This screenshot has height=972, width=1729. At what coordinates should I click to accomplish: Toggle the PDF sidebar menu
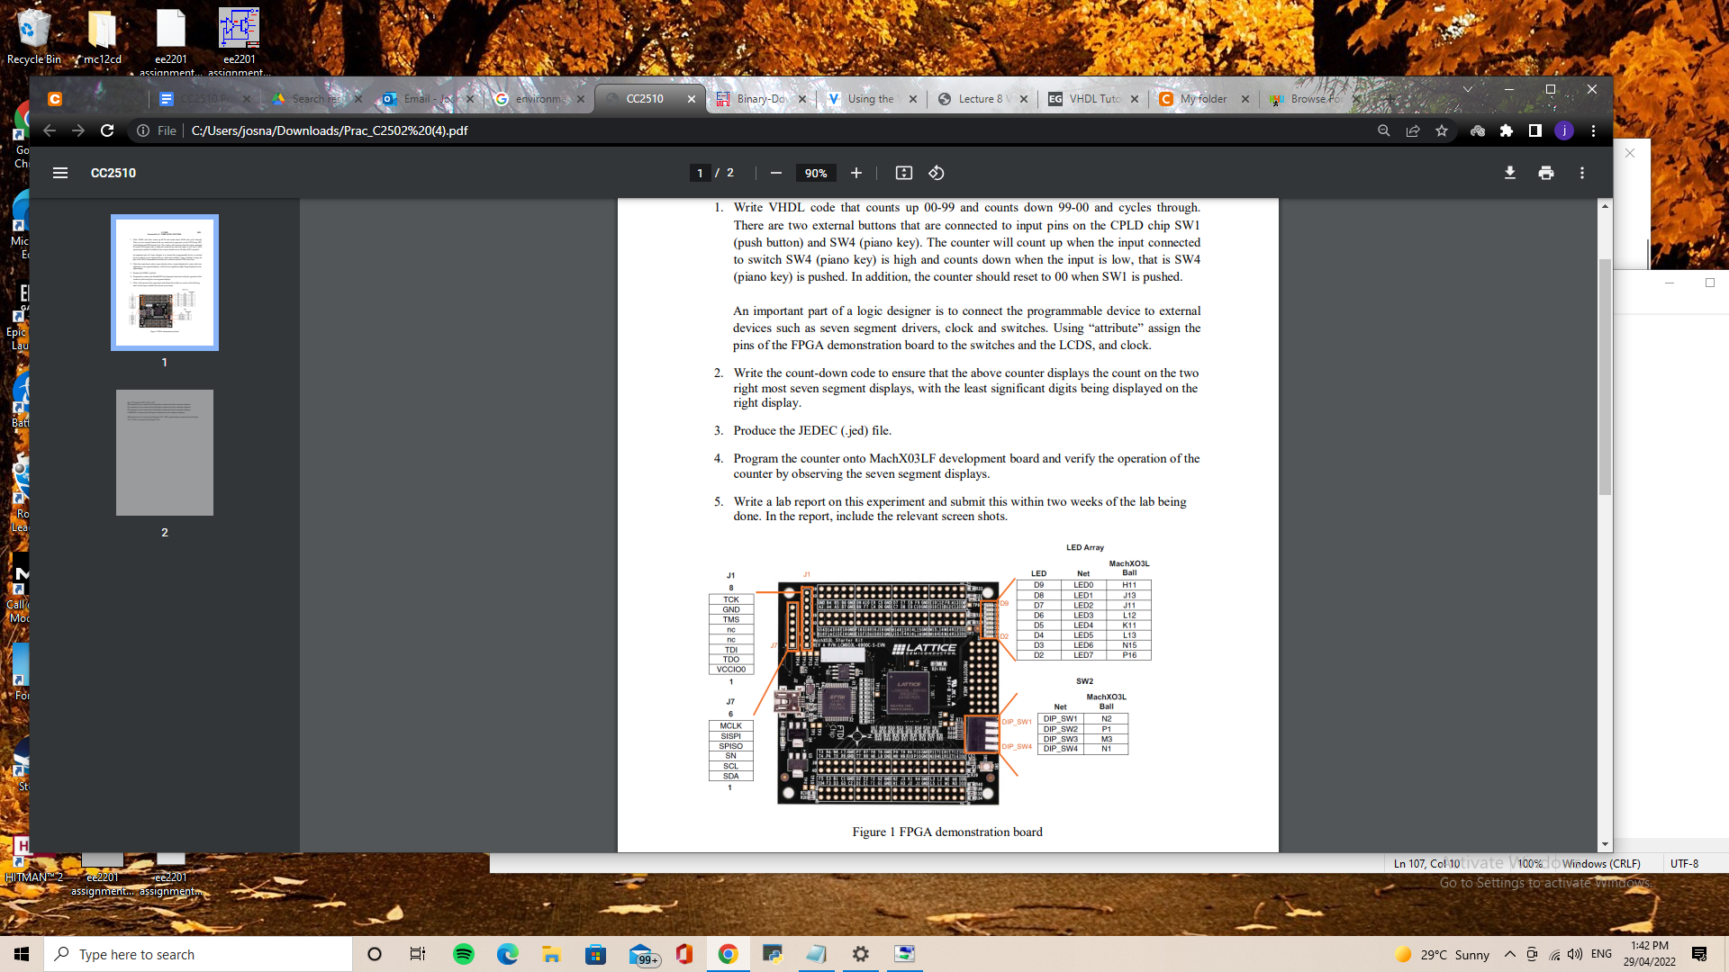60,173
